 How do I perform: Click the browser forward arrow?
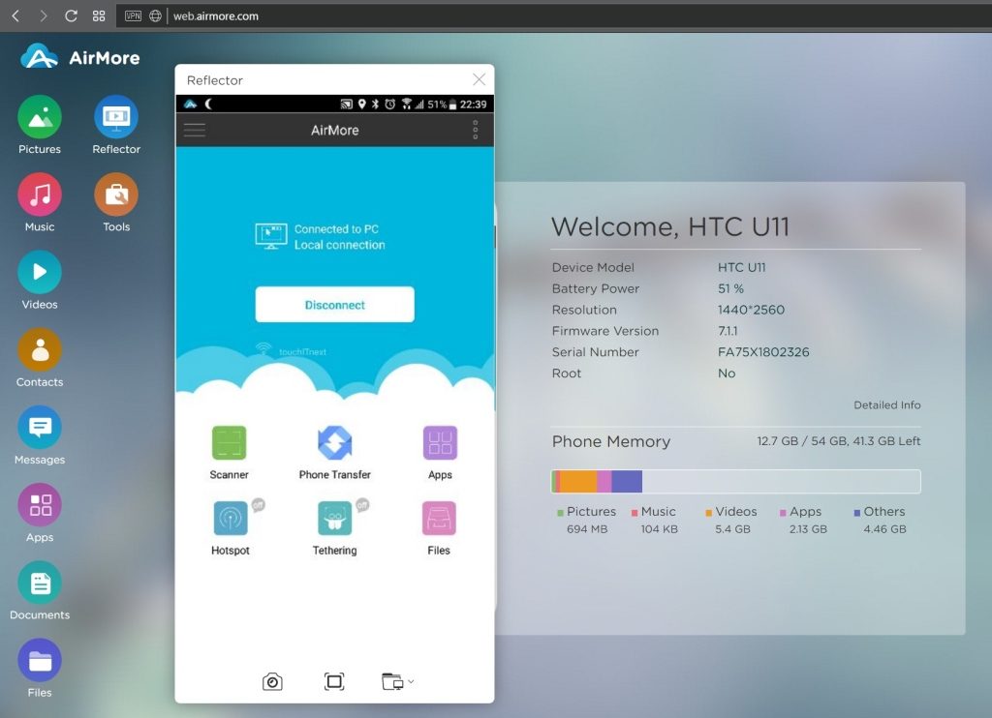click(x=43, y=15)
